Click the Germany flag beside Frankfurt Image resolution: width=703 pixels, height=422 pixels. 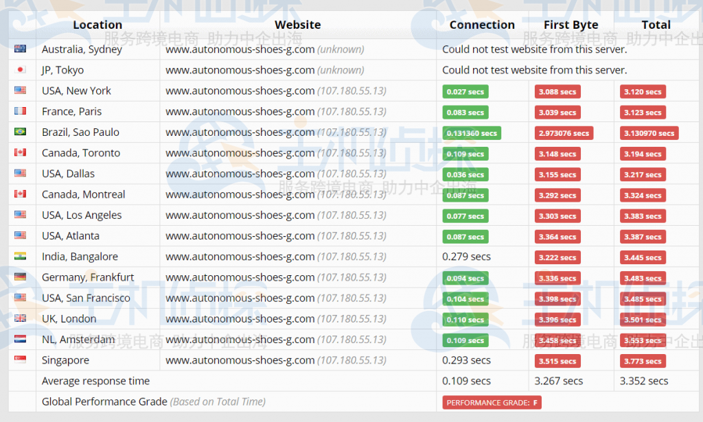click(x=20, y=277)
